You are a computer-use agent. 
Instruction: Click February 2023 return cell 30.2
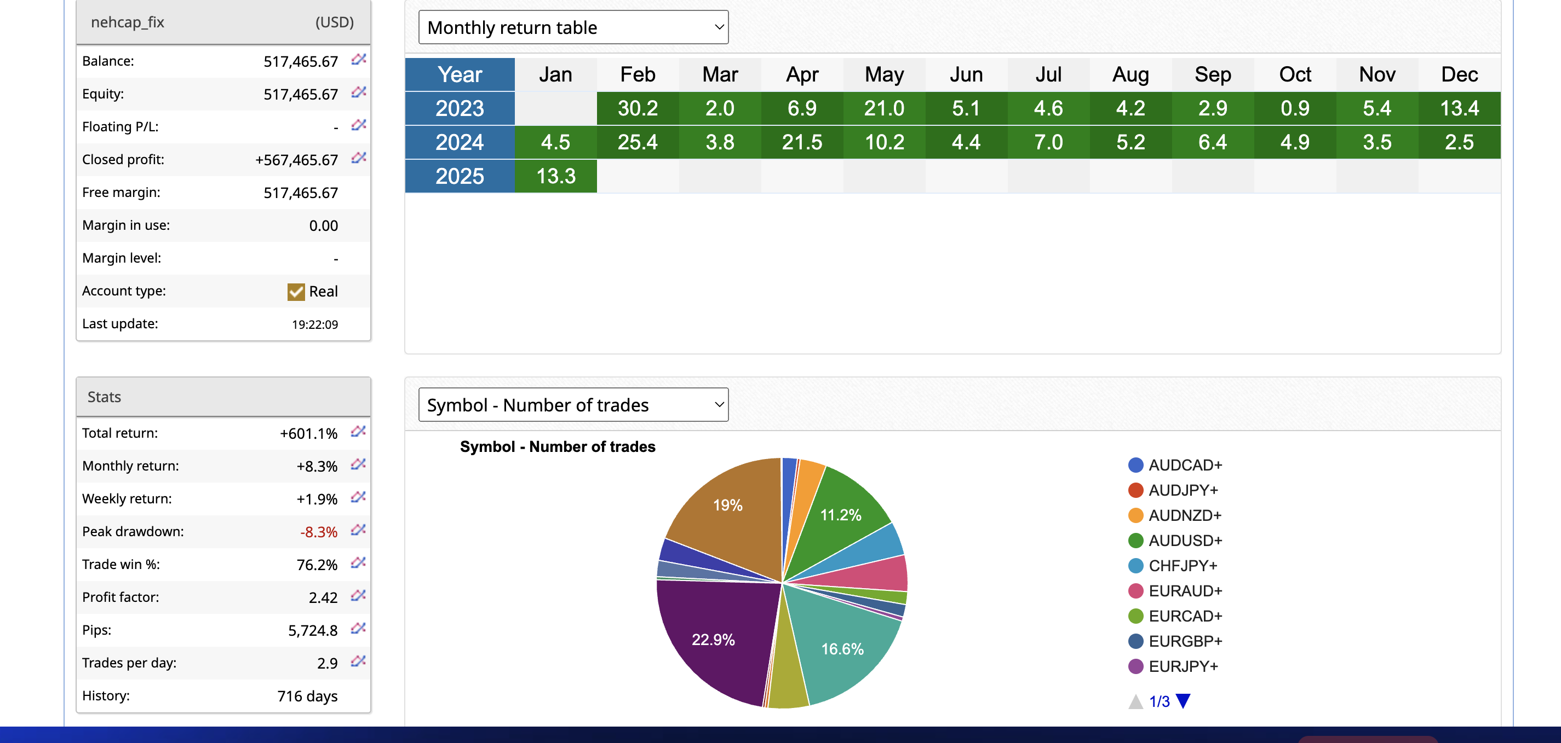(637, 108)
